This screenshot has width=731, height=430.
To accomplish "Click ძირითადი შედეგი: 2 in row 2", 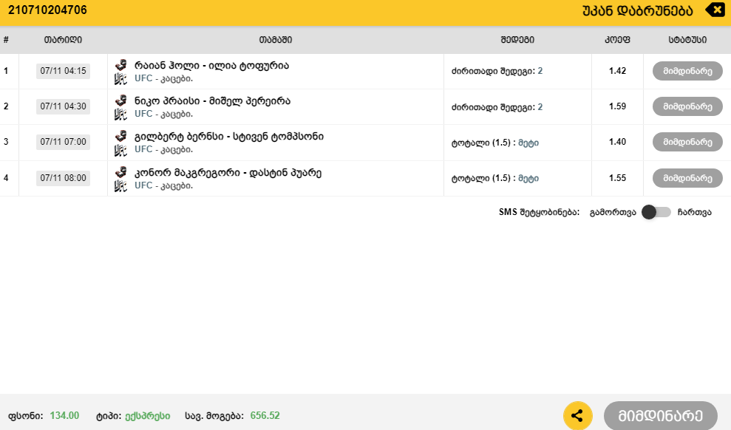I will [x=497, y=107].
